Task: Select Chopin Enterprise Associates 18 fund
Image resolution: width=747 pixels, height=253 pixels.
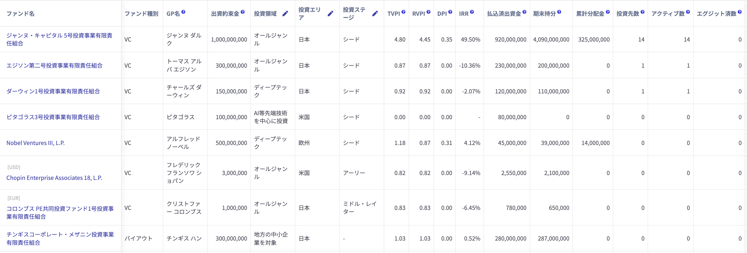Action: pos(54,178)
